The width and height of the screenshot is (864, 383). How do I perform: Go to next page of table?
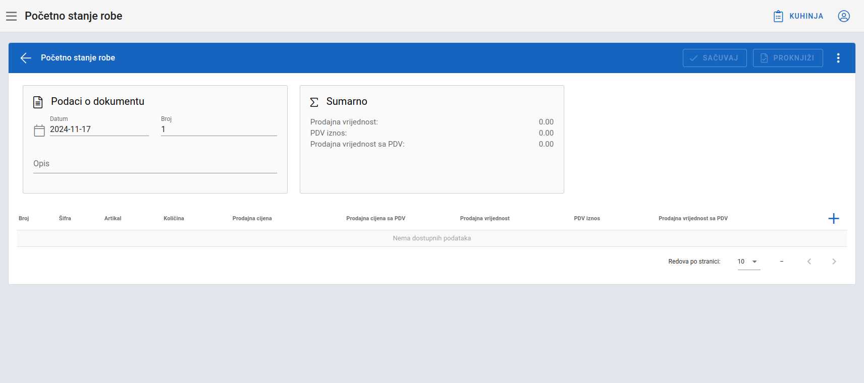coord(834,262)
